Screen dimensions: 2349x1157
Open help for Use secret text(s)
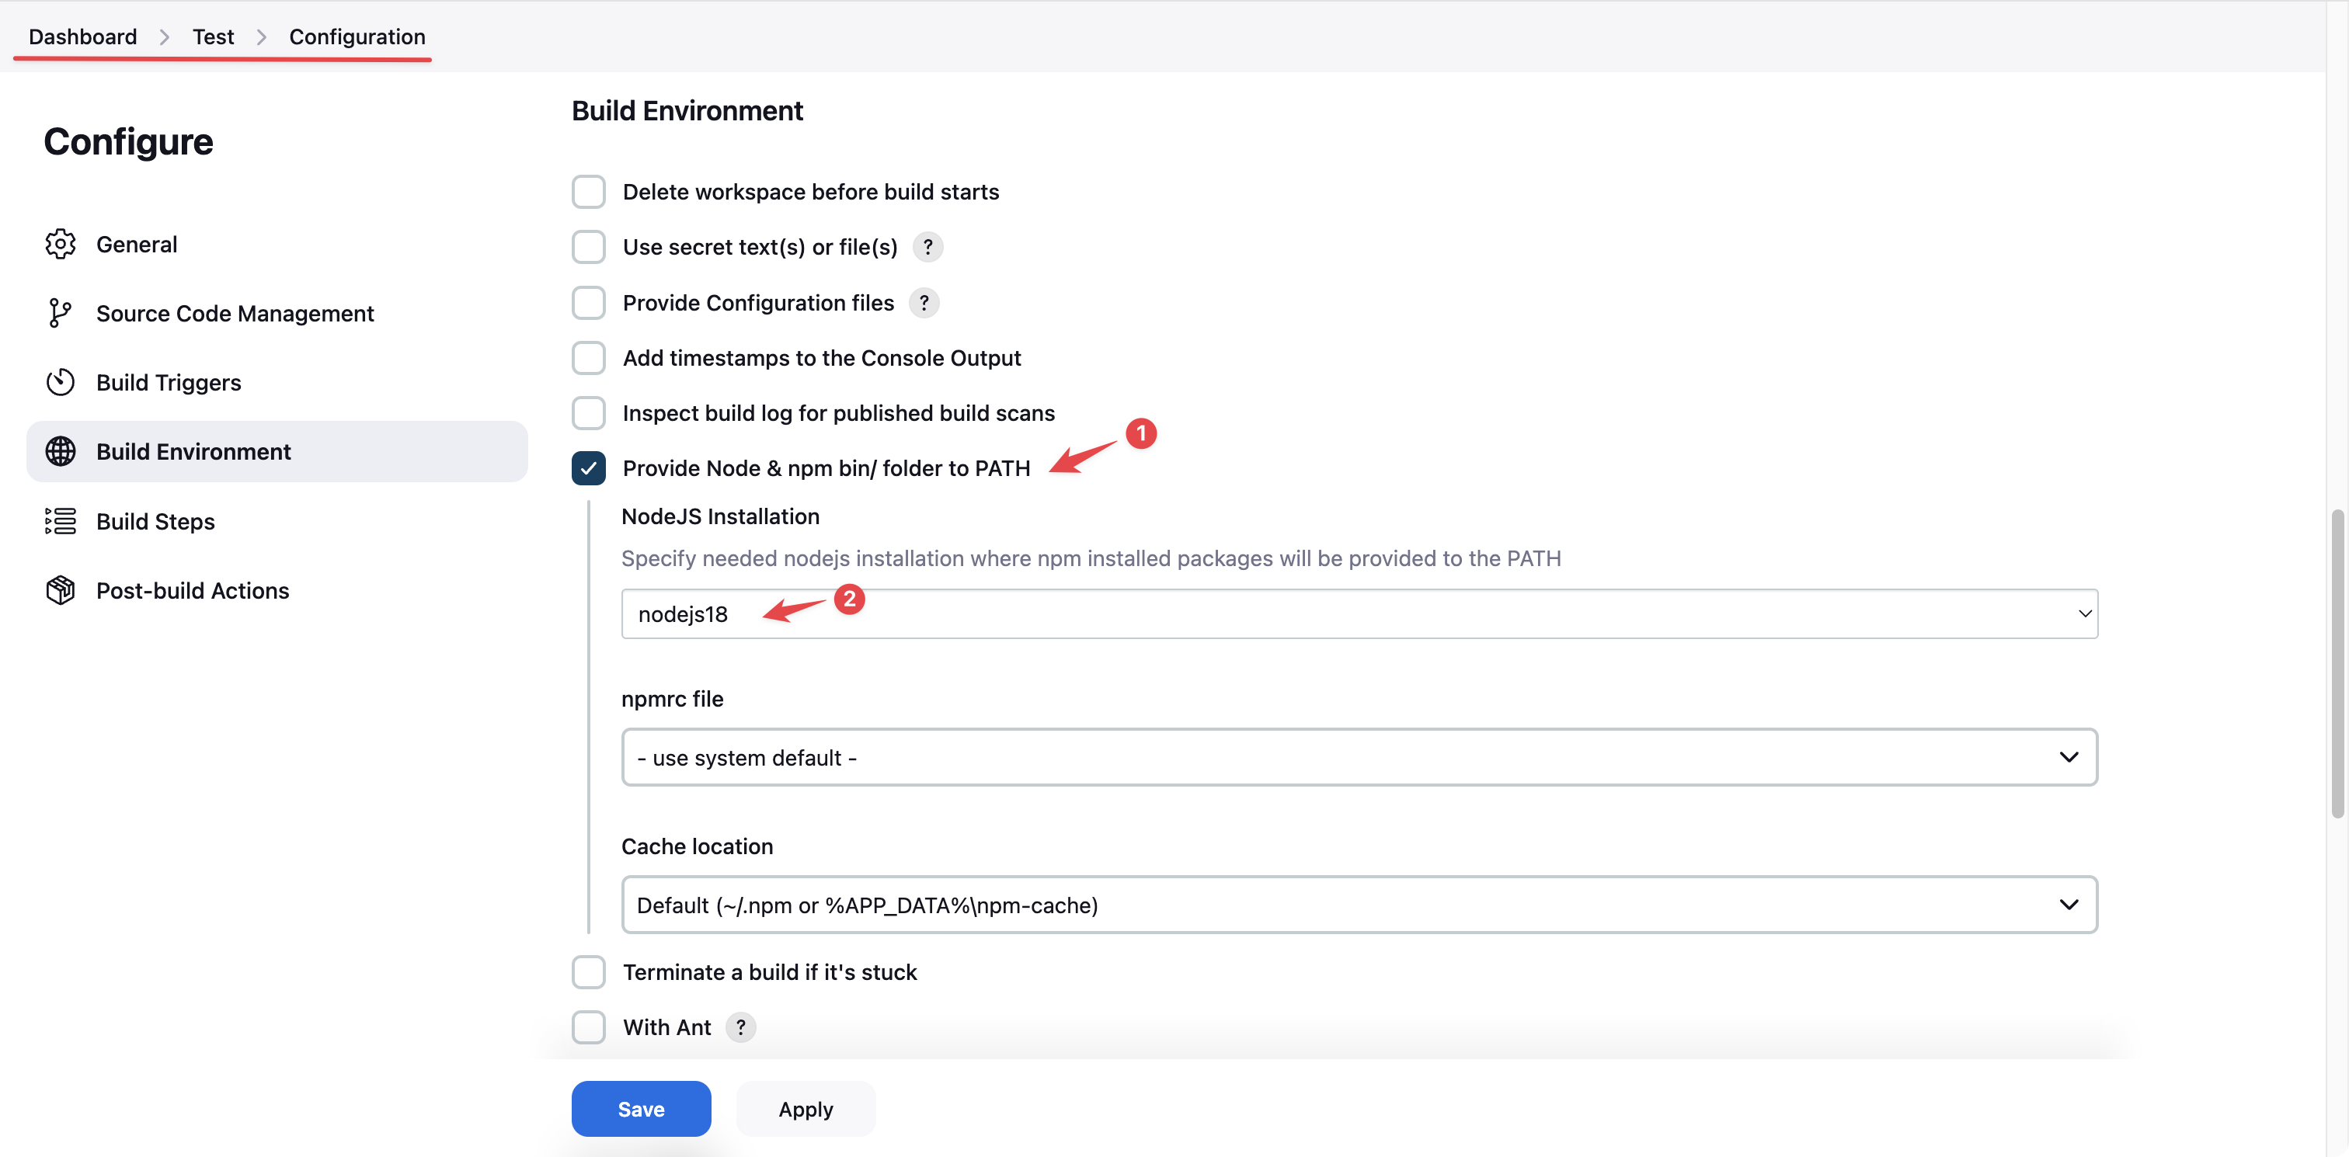927,247
